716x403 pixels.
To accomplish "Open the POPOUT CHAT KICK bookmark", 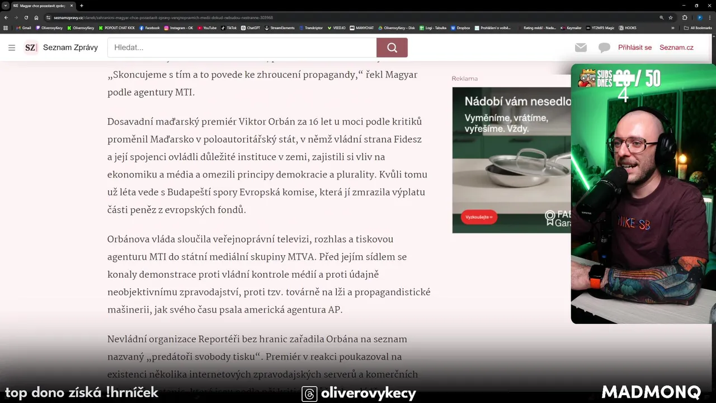I will [117, 27].
